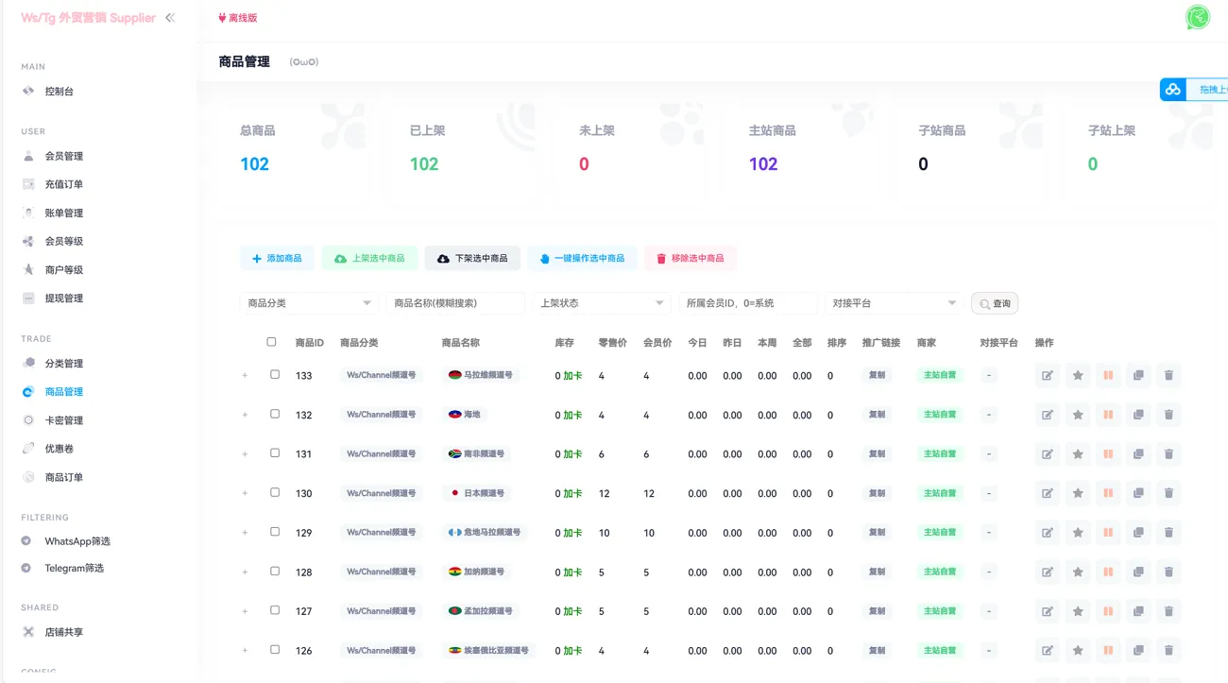Click the duplicate icon for product 130
This screenshot has height=683, width=1228.
click(x=1138, y=492)
